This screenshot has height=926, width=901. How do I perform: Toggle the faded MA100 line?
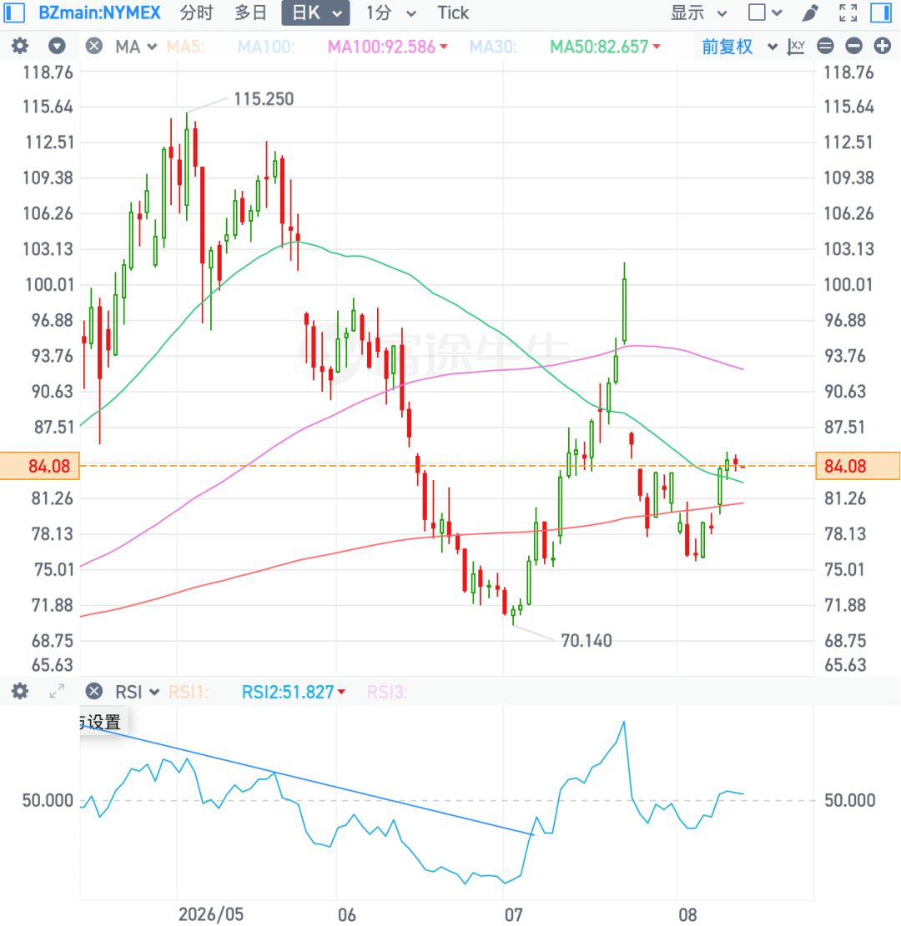point(266,47)
